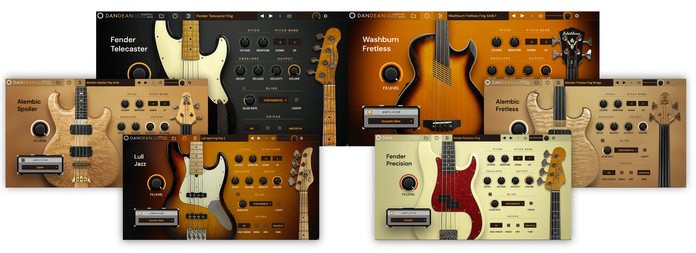This screenshot has width=696, height=253.
Task: Click info icon in Washburn Fretless window
Action: click(531, 16)
